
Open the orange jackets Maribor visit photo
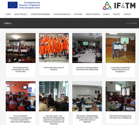click(54, 48)
